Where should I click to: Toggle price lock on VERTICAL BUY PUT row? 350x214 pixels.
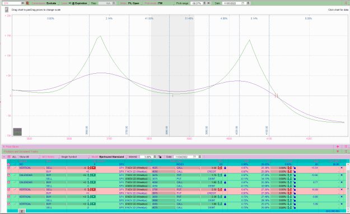click(225, 197)
